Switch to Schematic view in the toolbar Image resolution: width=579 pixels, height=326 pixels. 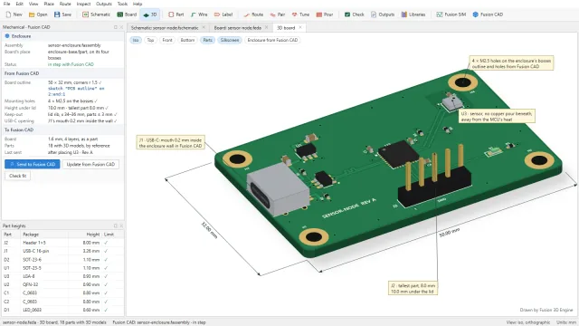coord(97,14)
